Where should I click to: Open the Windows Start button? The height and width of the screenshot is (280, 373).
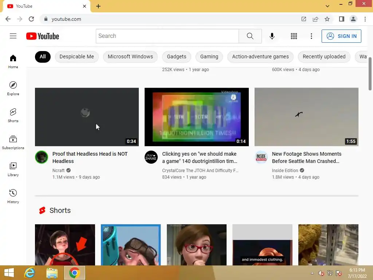click(x=9, y=273)
